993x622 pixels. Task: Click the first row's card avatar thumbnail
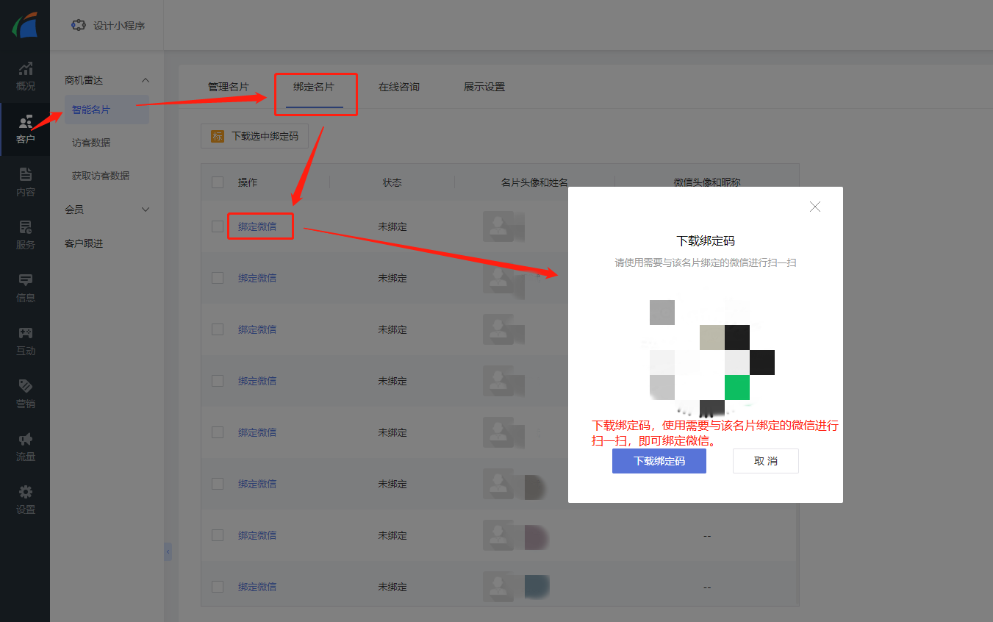pos(498,226)
